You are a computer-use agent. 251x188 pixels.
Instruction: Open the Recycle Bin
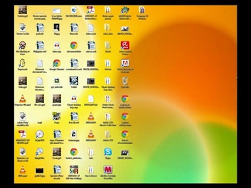[x=125, y=81]
